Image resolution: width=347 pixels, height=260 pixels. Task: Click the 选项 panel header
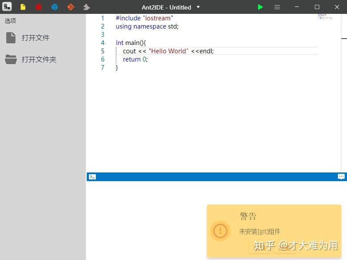click(x=10, y=21)
